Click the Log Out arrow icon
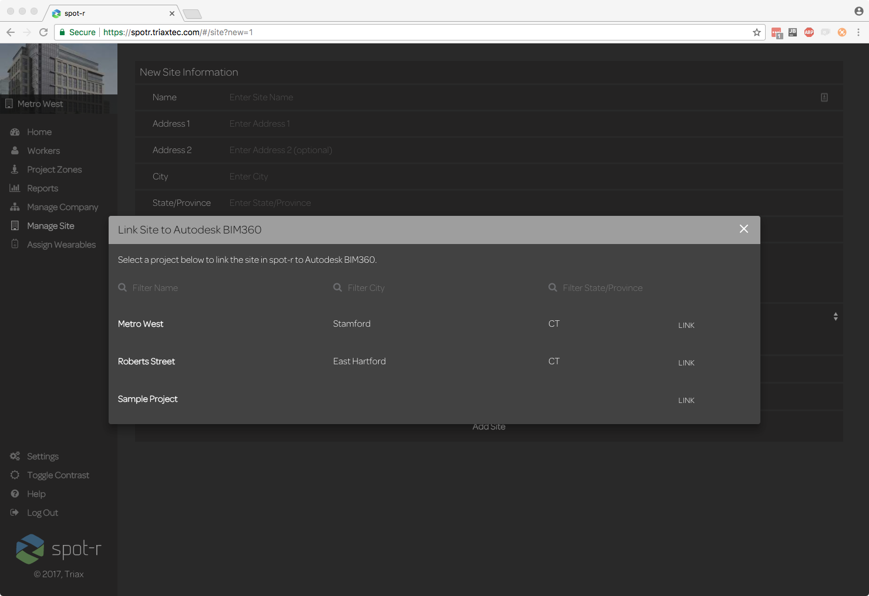Image resolution: width=869 pixels, height=596 pixels. [x=15, y=512]
